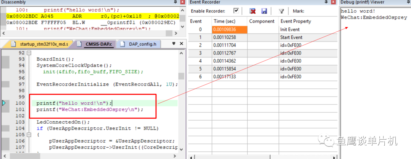411x159 pixels.
Task: Click code line SystemCoreClockUpdate();
Action: (74, 65)
